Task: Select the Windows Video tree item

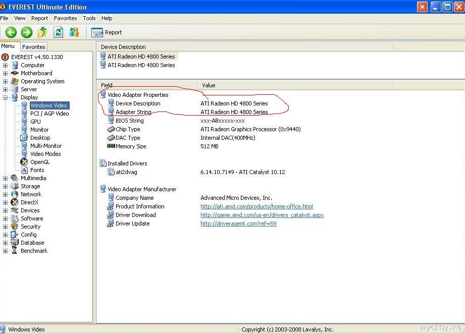Action: pyautogui.click(x=48, y=105)
